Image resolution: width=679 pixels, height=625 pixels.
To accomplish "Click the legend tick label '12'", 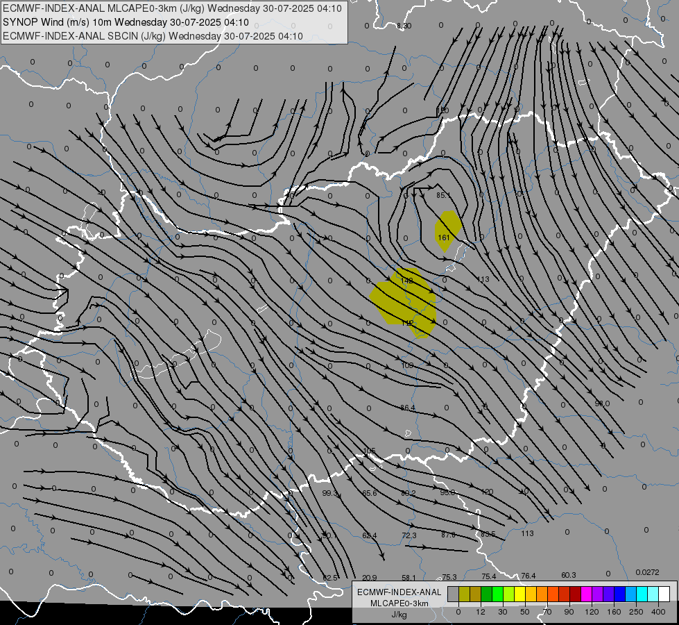I will pyautogui.click(x=480, y=612).
